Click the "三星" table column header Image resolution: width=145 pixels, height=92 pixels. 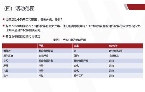(x=90, y=46)
